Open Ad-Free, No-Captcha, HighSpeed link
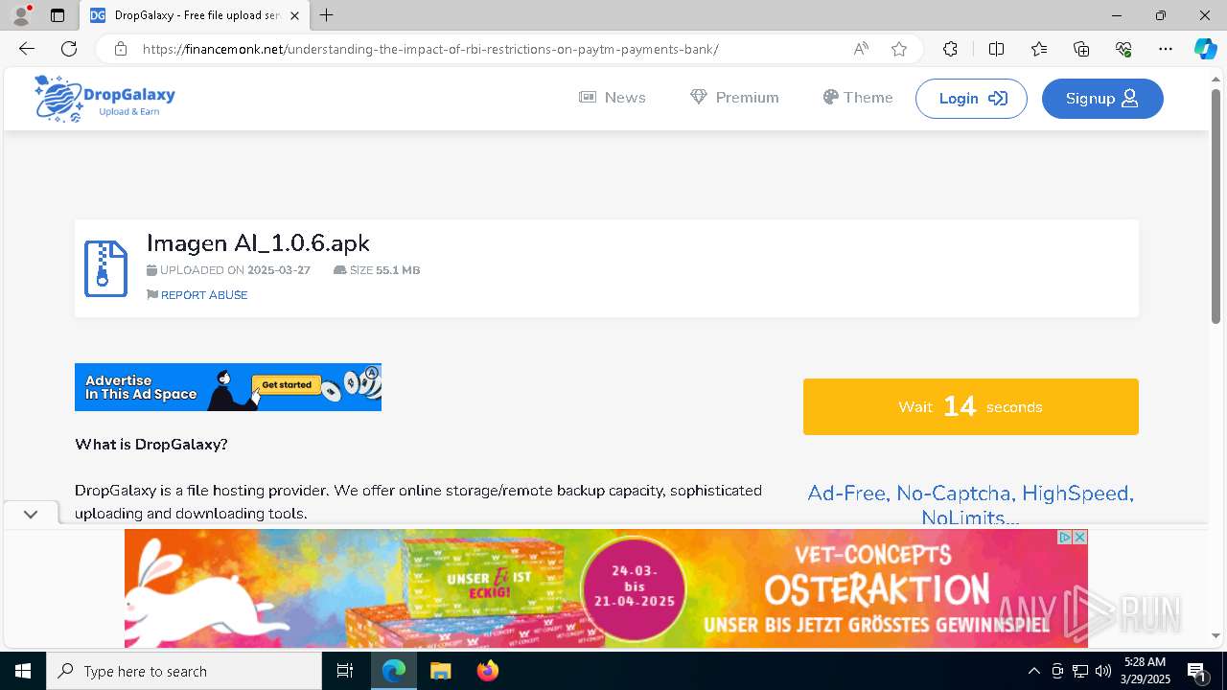The height and width of the screenshot is (690, 1227). point(970,506)
